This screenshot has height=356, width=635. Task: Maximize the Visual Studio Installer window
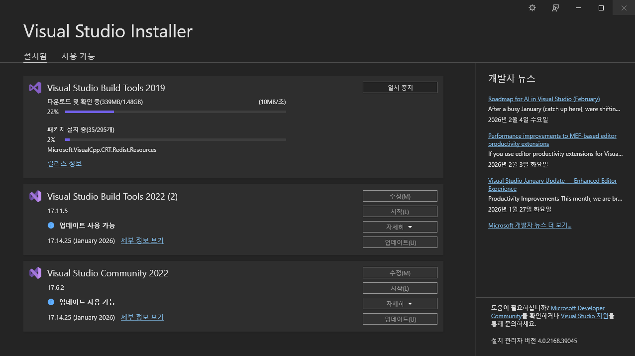click(601, 8)
